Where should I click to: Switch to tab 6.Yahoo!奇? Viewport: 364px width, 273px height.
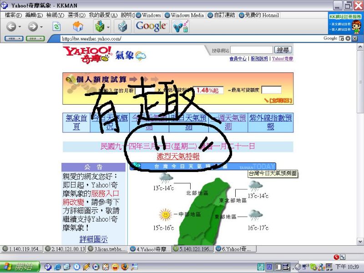click(235, 249)
